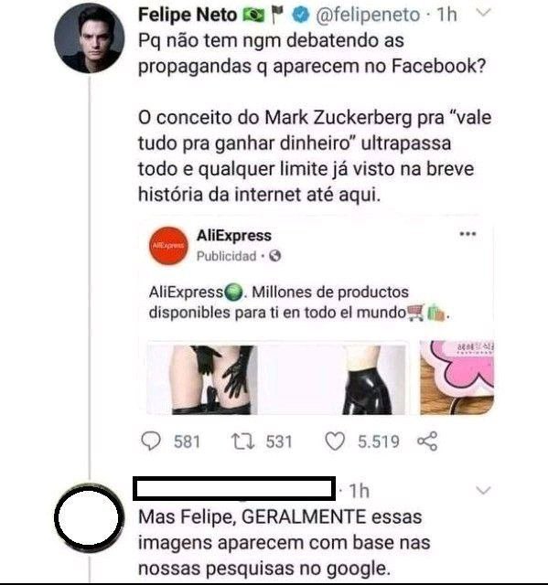Retweet Felipe Neto's tweet

coord(243,441)
